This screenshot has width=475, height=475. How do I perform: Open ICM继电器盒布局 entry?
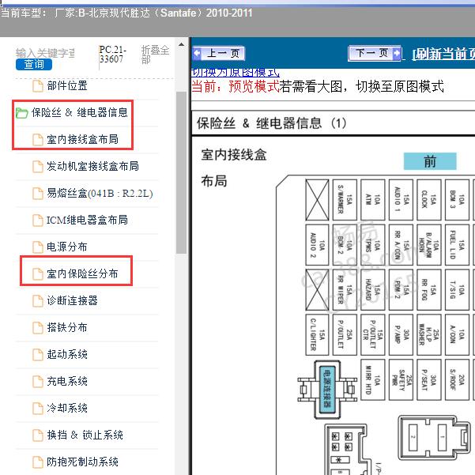(87, 220)
